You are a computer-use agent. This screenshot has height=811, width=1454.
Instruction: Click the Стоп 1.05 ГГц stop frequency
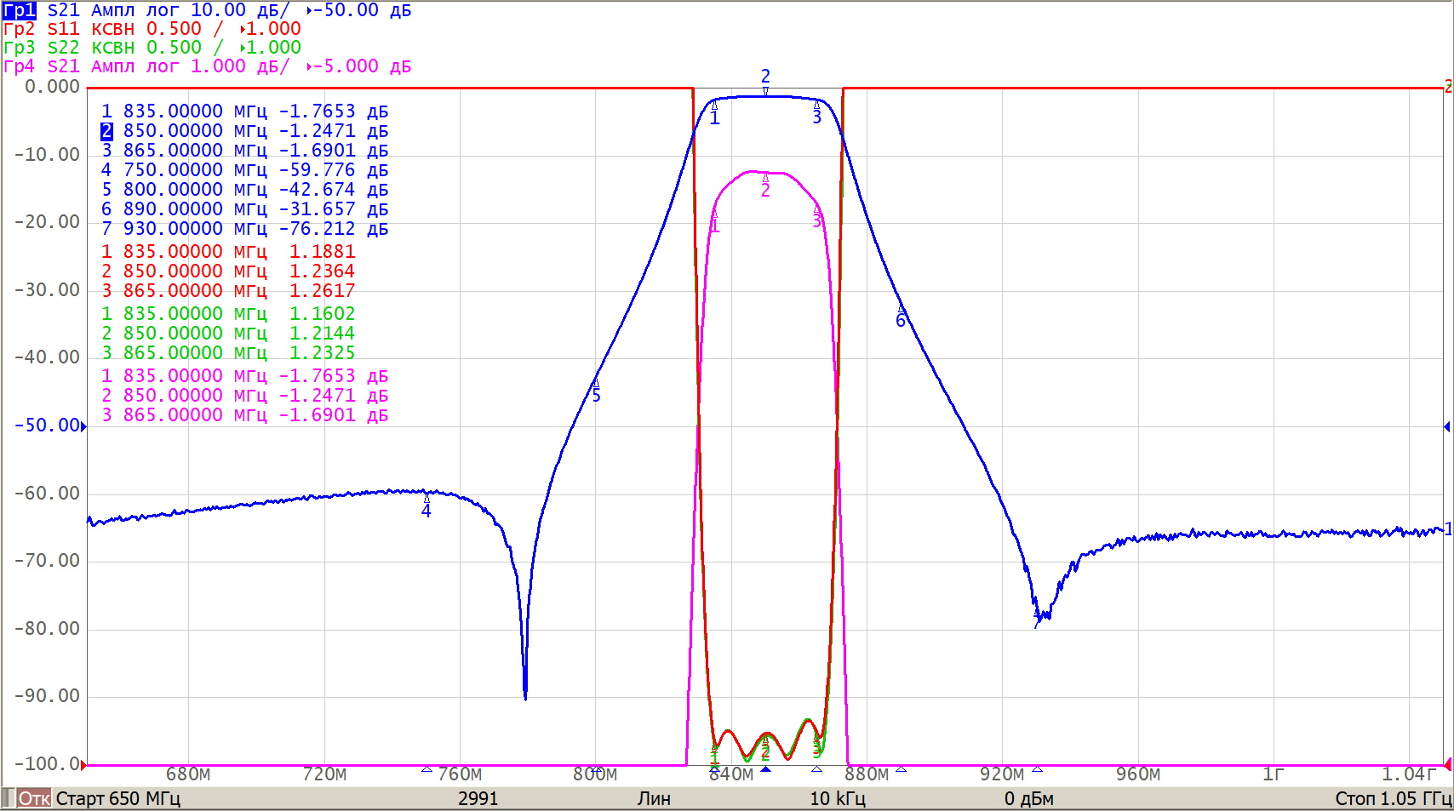coord(1392,798)
